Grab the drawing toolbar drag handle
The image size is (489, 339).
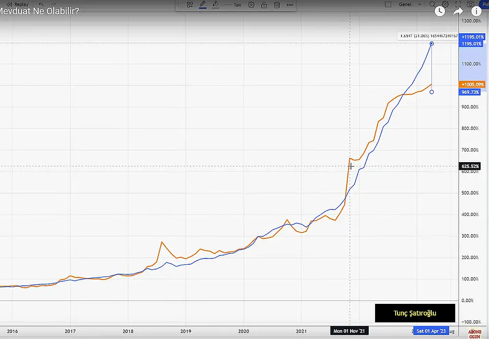coord(179,5)
